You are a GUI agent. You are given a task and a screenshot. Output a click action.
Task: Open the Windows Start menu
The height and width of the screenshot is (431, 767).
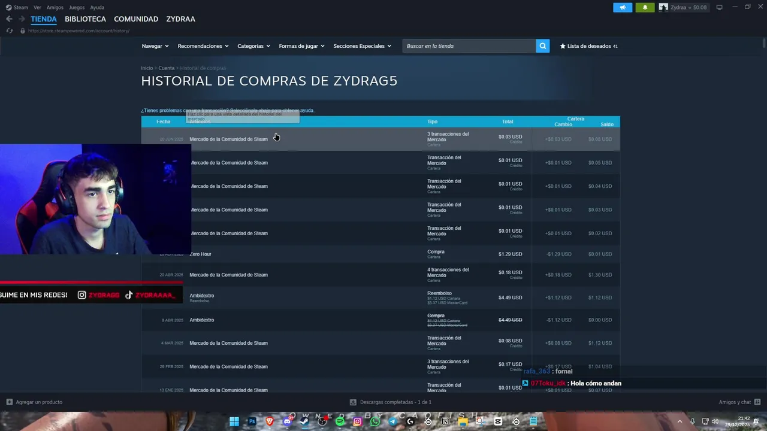coord(234,421)
